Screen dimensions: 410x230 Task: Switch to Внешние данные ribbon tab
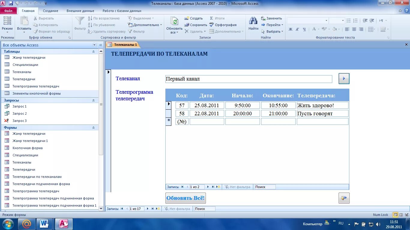pos(80,11)
